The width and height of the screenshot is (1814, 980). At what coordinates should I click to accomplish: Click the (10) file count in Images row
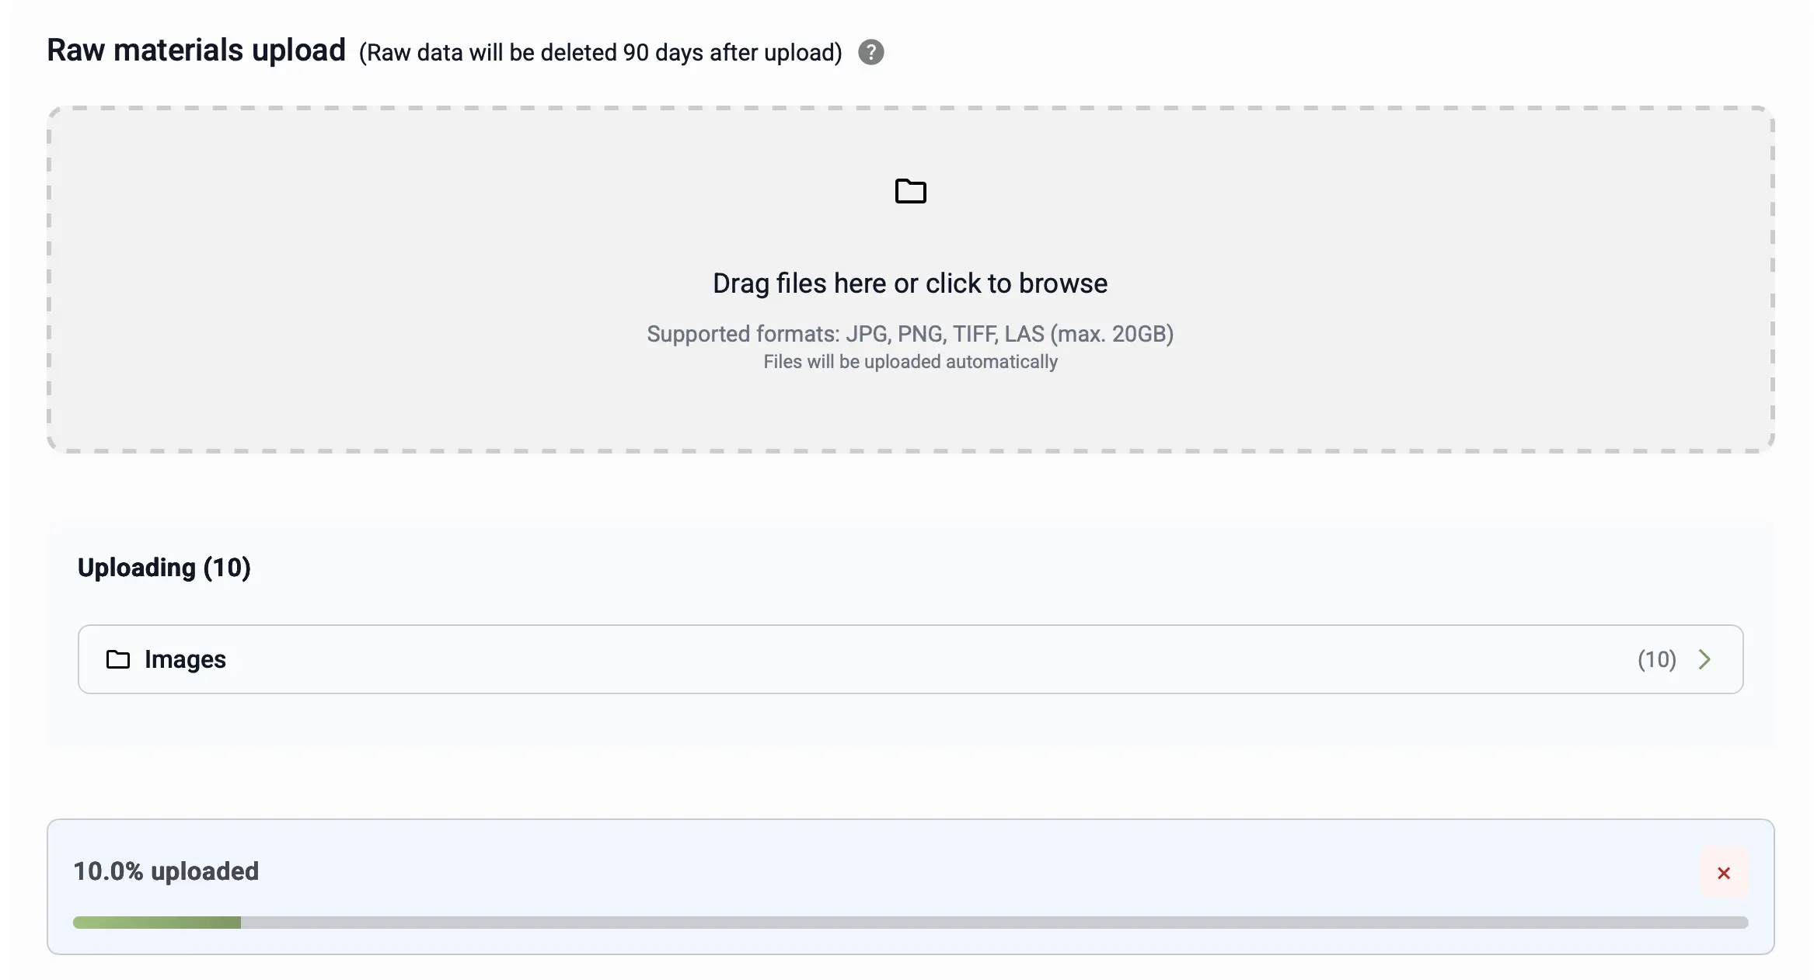1656,659
